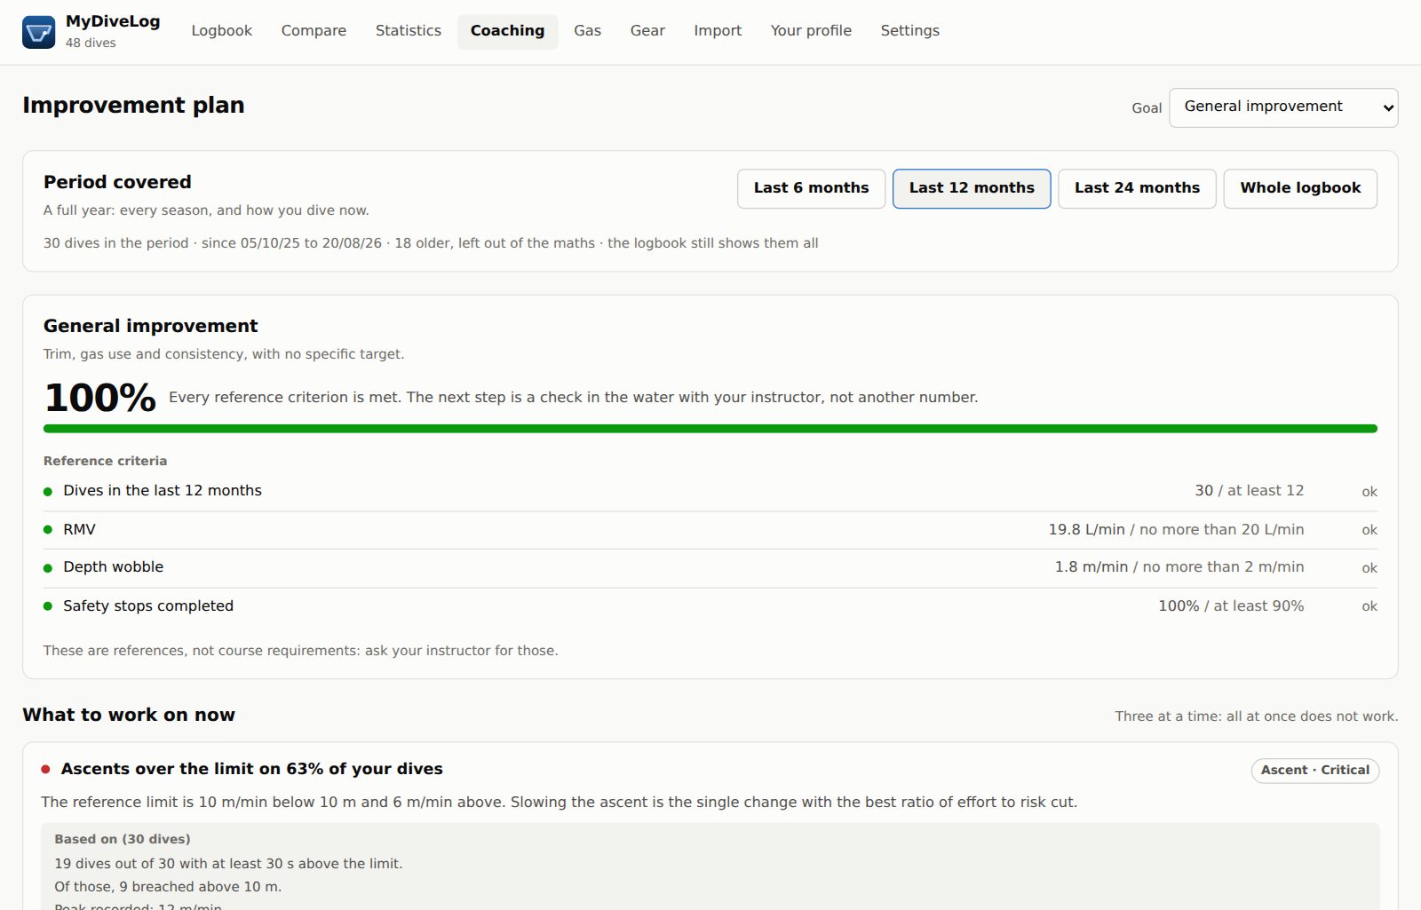1421x910 pixels.
Task: Click the RMV criterion label
Action: tap(79, 530)
